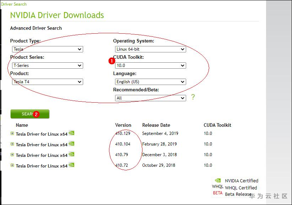Click version number 410.72
This screenshot has width=292, height=205.
pyautogui.click(x=121, y=165)
